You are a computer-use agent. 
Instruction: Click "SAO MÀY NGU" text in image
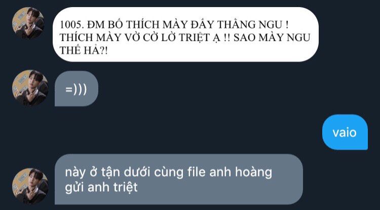272,38
